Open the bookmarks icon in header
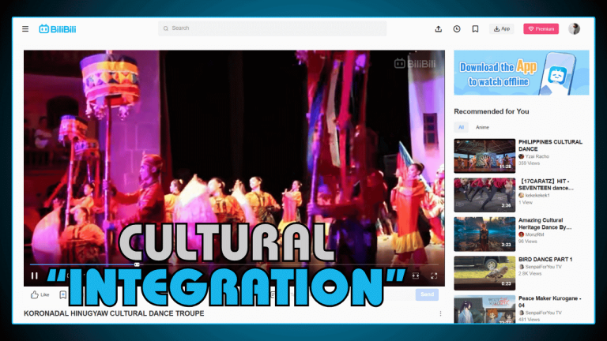Viewport: 607px width, 341px height. click(475, 29)
